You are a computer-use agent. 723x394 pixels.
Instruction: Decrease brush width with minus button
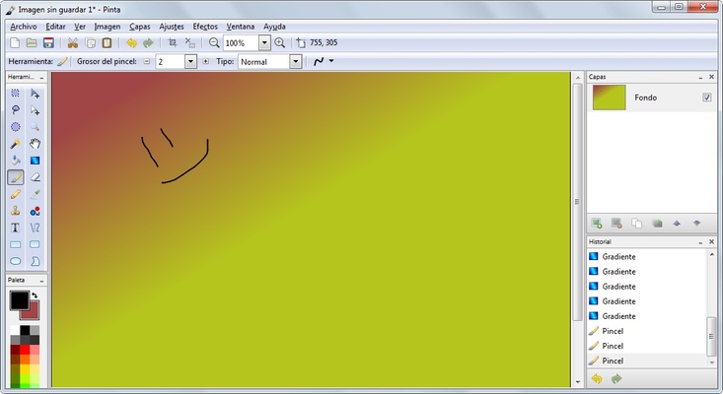147,61
